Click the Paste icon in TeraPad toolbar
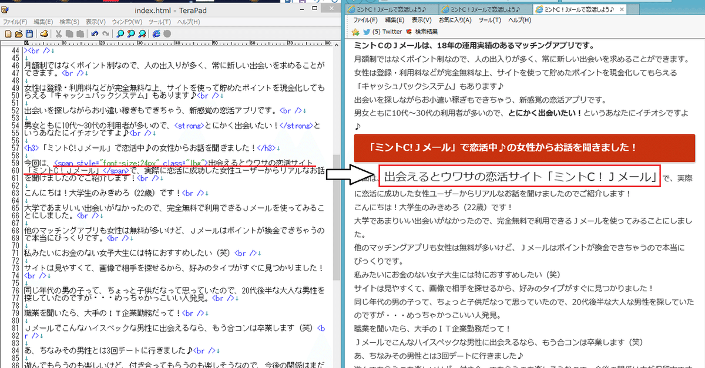This screenshot has height=368, width=705. click(x=80, y=34)
